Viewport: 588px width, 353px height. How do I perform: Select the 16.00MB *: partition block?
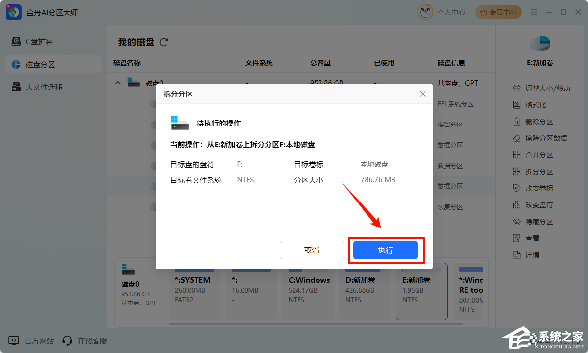[x=252, y=291]
